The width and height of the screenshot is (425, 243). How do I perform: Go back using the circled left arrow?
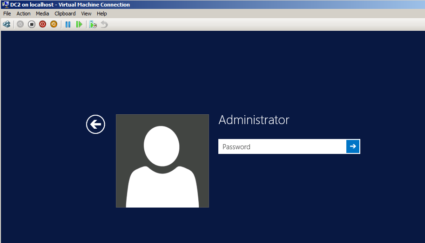(95, 125)
